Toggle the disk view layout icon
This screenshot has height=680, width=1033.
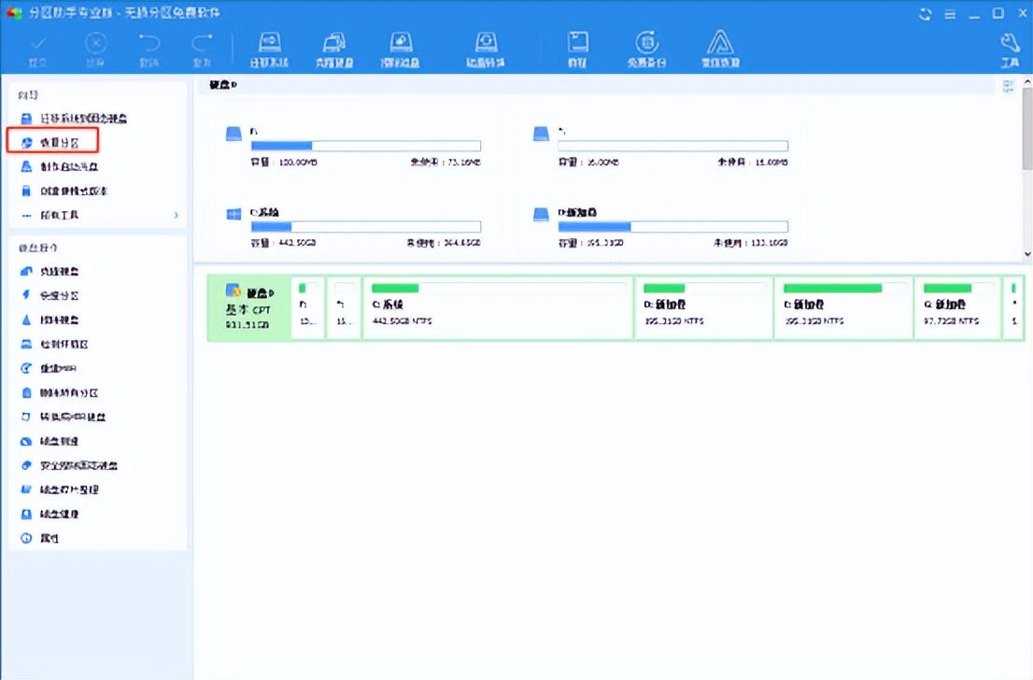click(x=1009, y=86)
